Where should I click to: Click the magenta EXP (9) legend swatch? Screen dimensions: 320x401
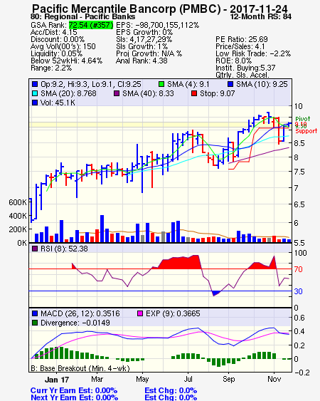(x=140, y=313)
